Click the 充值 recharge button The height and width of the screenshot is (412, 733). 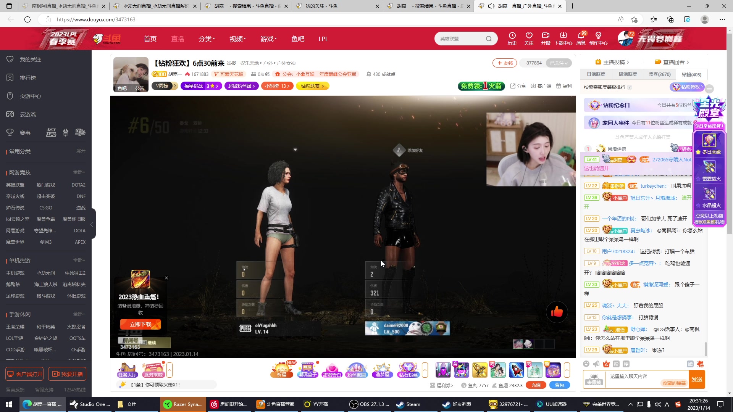(x=536, y=385)
